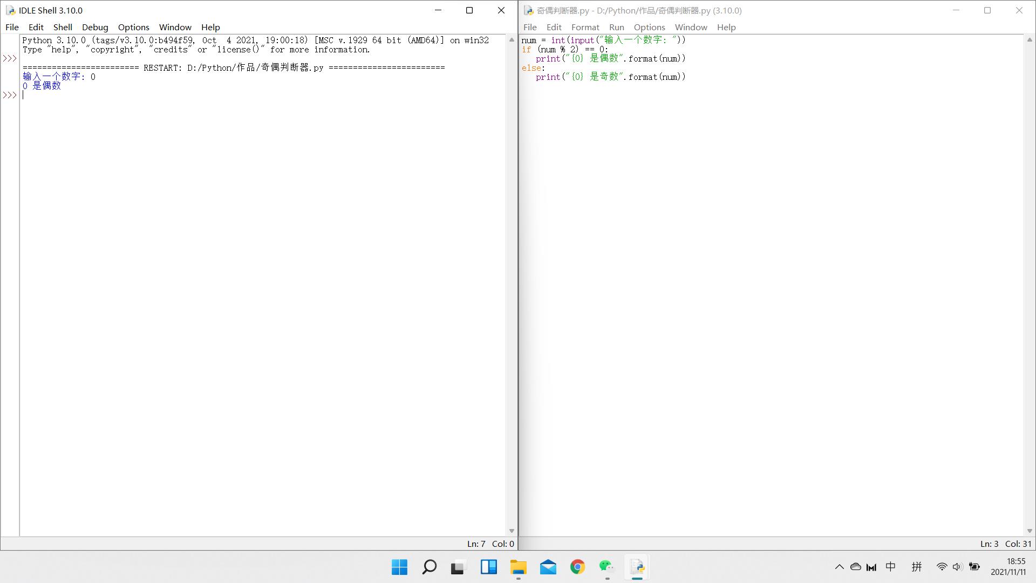The image size is (1036, 583).
Task: Click the Search icon in taskbar
Action: 429,567
